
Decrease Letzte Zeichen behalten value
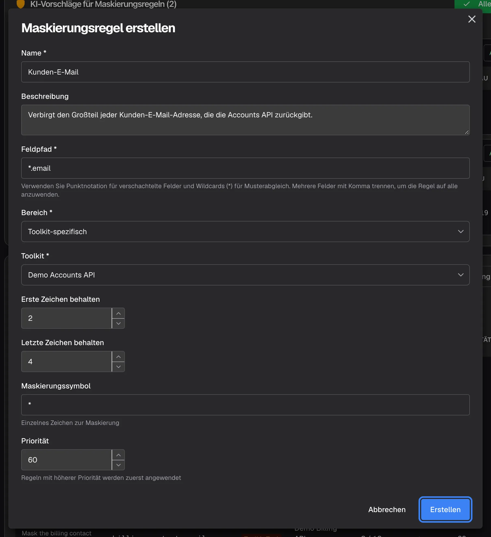(x=118, y=367)
